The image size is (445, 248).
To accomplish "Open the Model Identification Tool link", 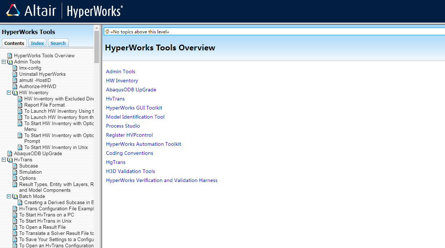I will [135, 117].
